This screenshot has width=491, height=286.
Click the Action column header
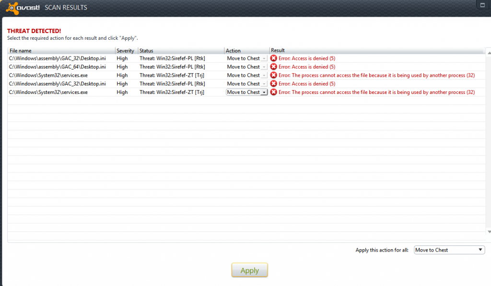tap(247, 51)
